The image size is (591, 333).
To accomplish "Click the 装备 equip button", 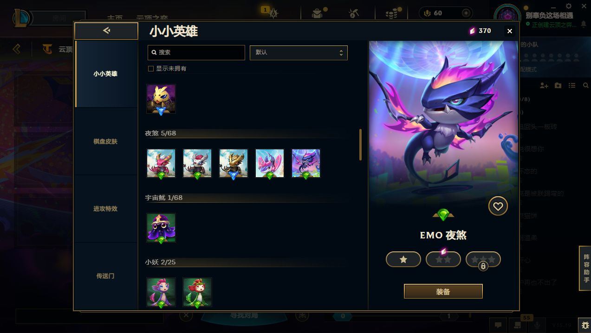I will point(443,292).
